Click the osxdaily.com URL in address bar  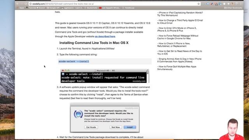pos(63,4)
